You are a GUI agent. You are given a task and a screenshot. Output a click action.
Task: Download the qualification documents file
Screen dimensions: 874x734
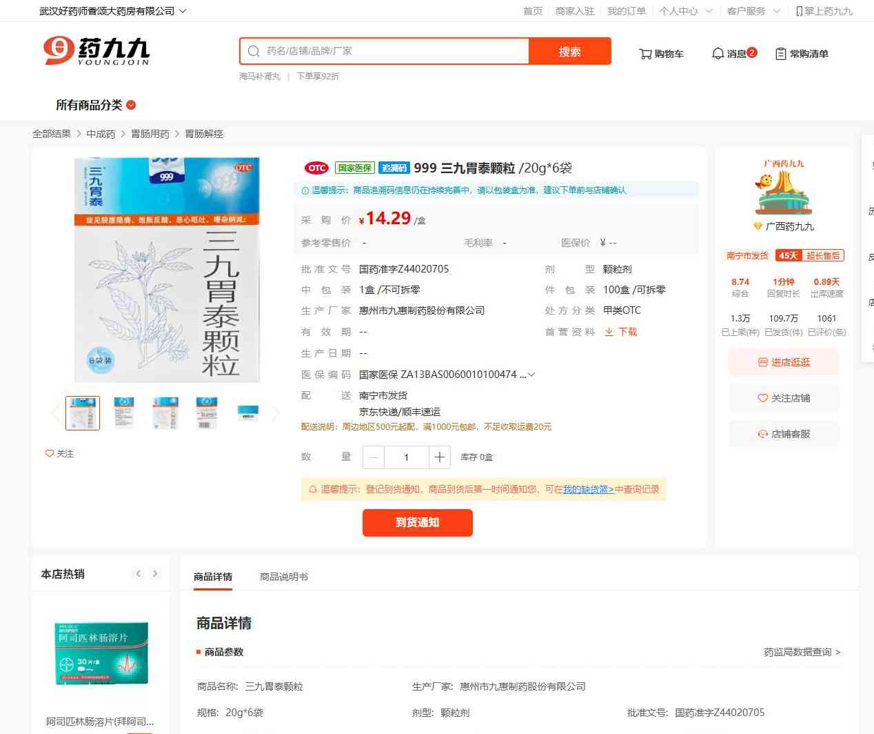(621, 332)
